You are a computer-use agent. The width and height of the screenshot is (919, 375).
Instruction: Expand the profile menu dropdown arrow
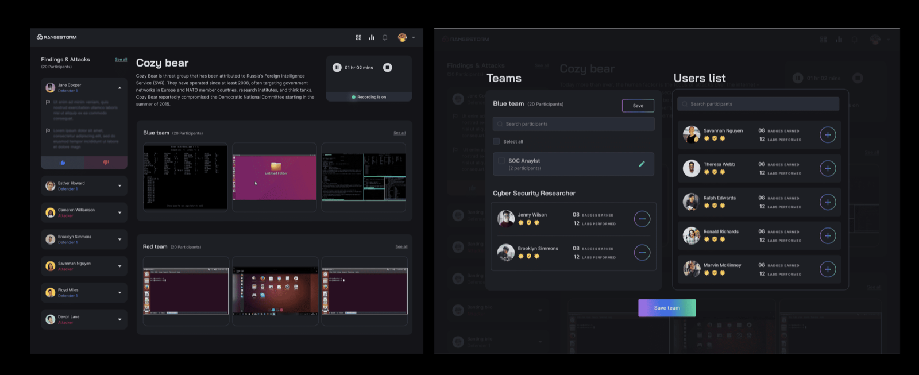coord(414,38)
